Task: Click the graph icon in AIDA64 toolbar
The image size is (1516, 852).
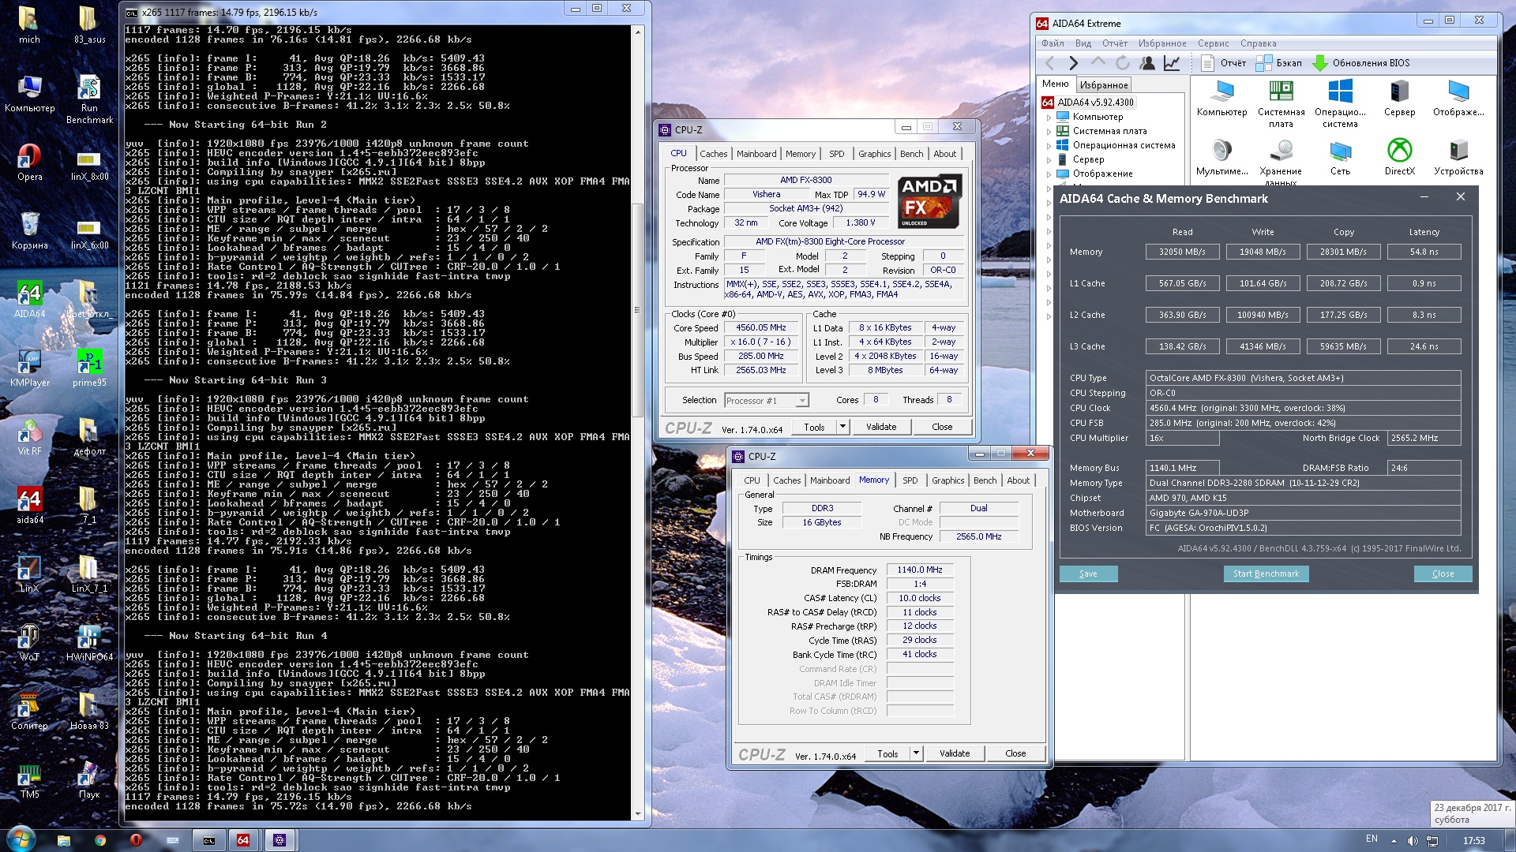Action: click(1172, 63)
